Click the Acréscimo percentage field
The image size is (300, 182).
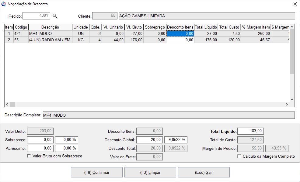(66, 148)
